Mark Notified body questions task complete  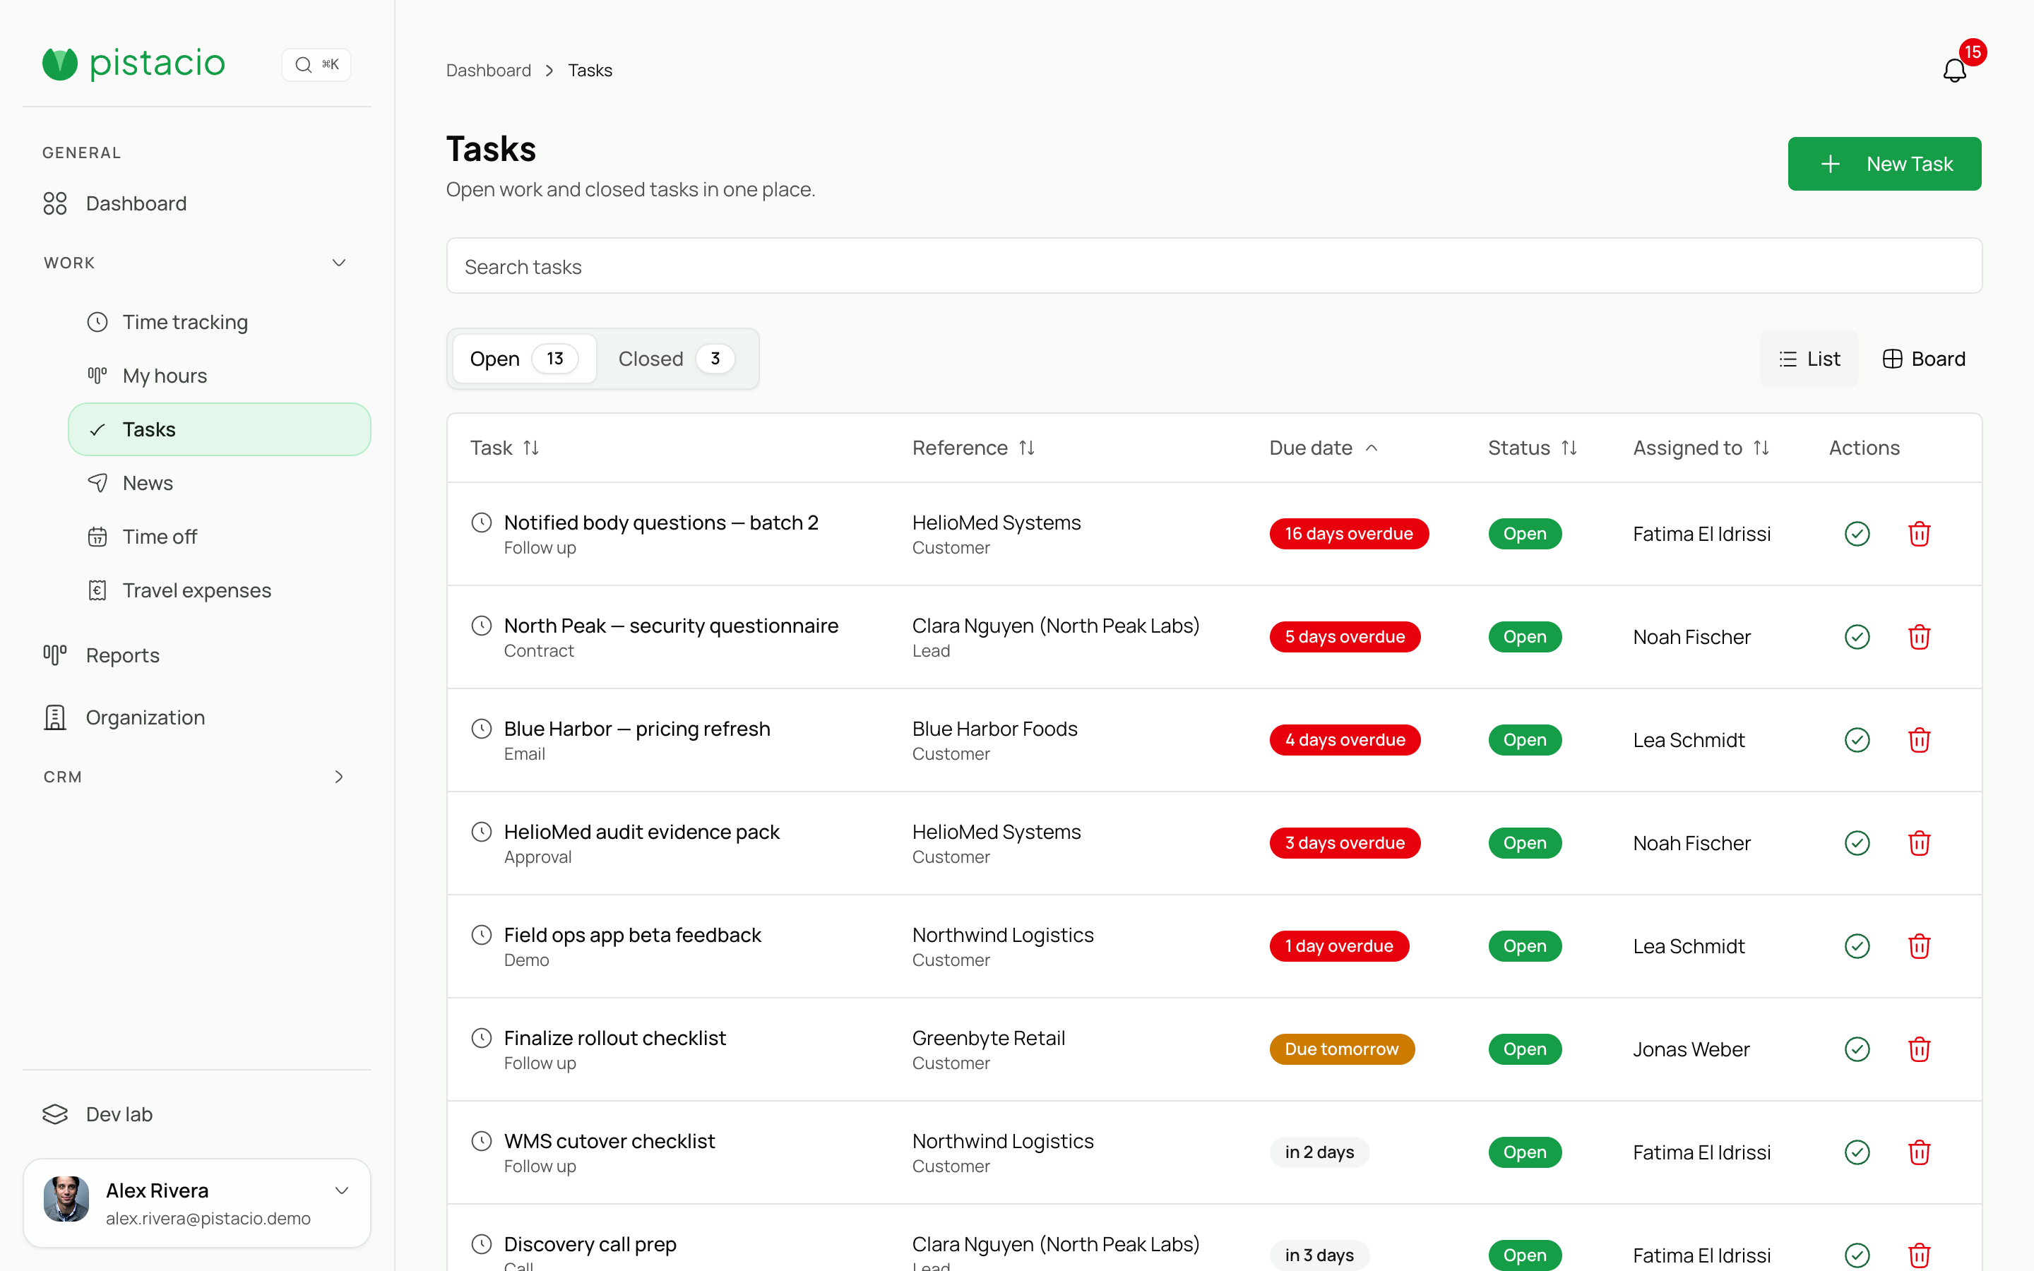pyautogui.click(x=1857, y=534)
